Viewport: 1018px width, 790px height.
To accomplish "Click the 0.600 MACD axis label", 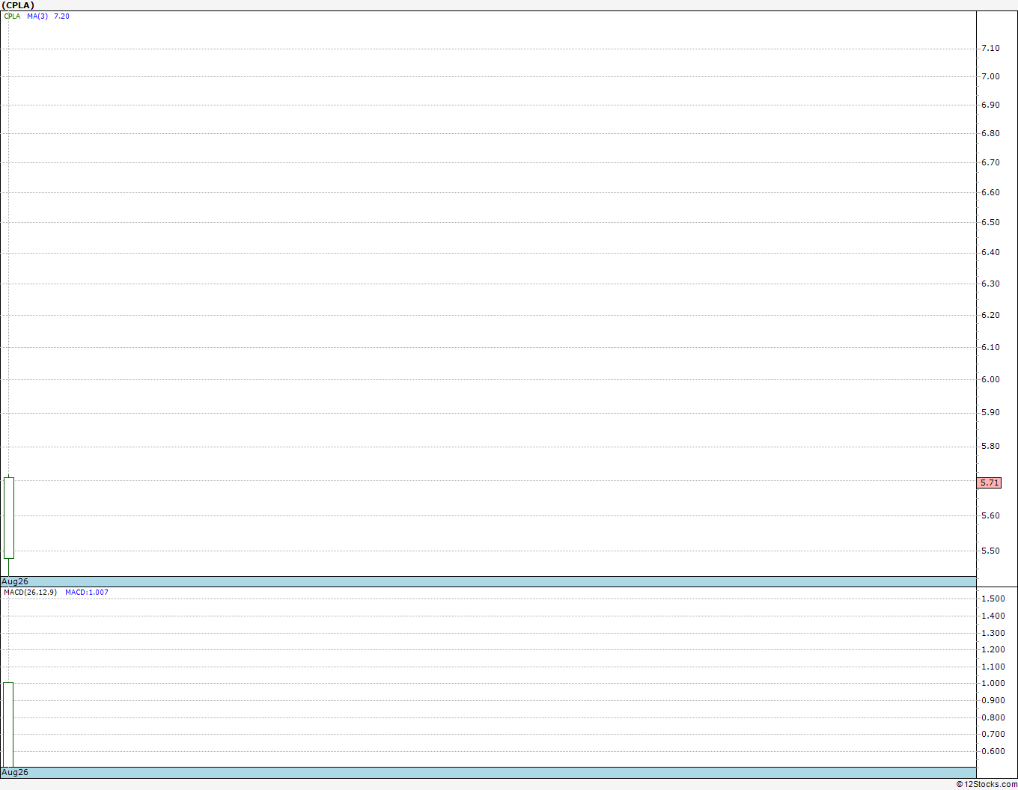I will pos(993,752).
